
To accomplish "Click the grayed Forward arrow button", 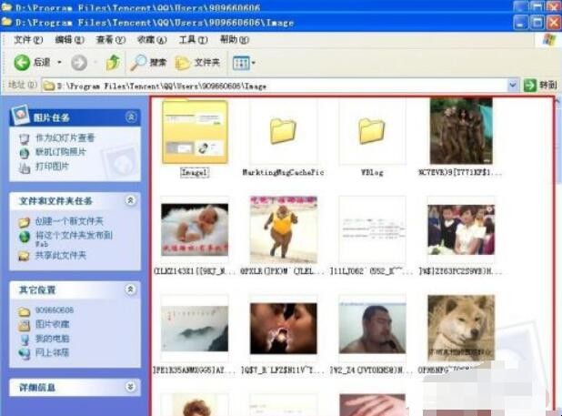I will pyautogui.click(x=79, y=63).
